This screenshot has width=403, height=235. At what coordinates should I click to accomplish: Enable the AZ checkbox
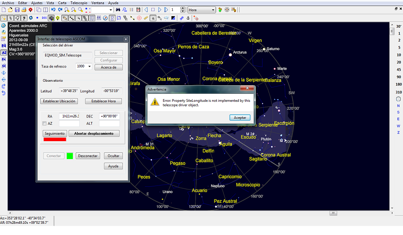(x=44, y=123)
